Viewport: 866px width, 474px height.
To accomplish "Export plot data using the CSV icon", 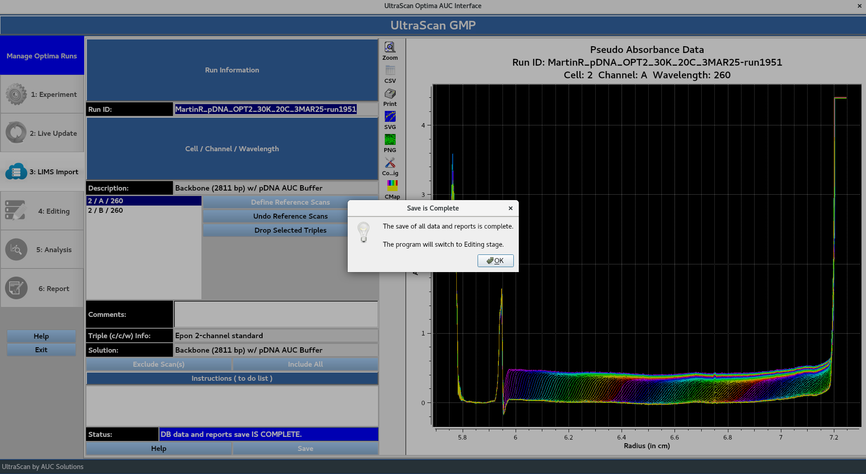I will (x=390, y=70).
